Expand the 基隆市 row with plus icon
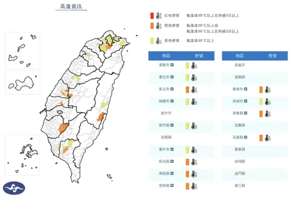 (172, 65)
